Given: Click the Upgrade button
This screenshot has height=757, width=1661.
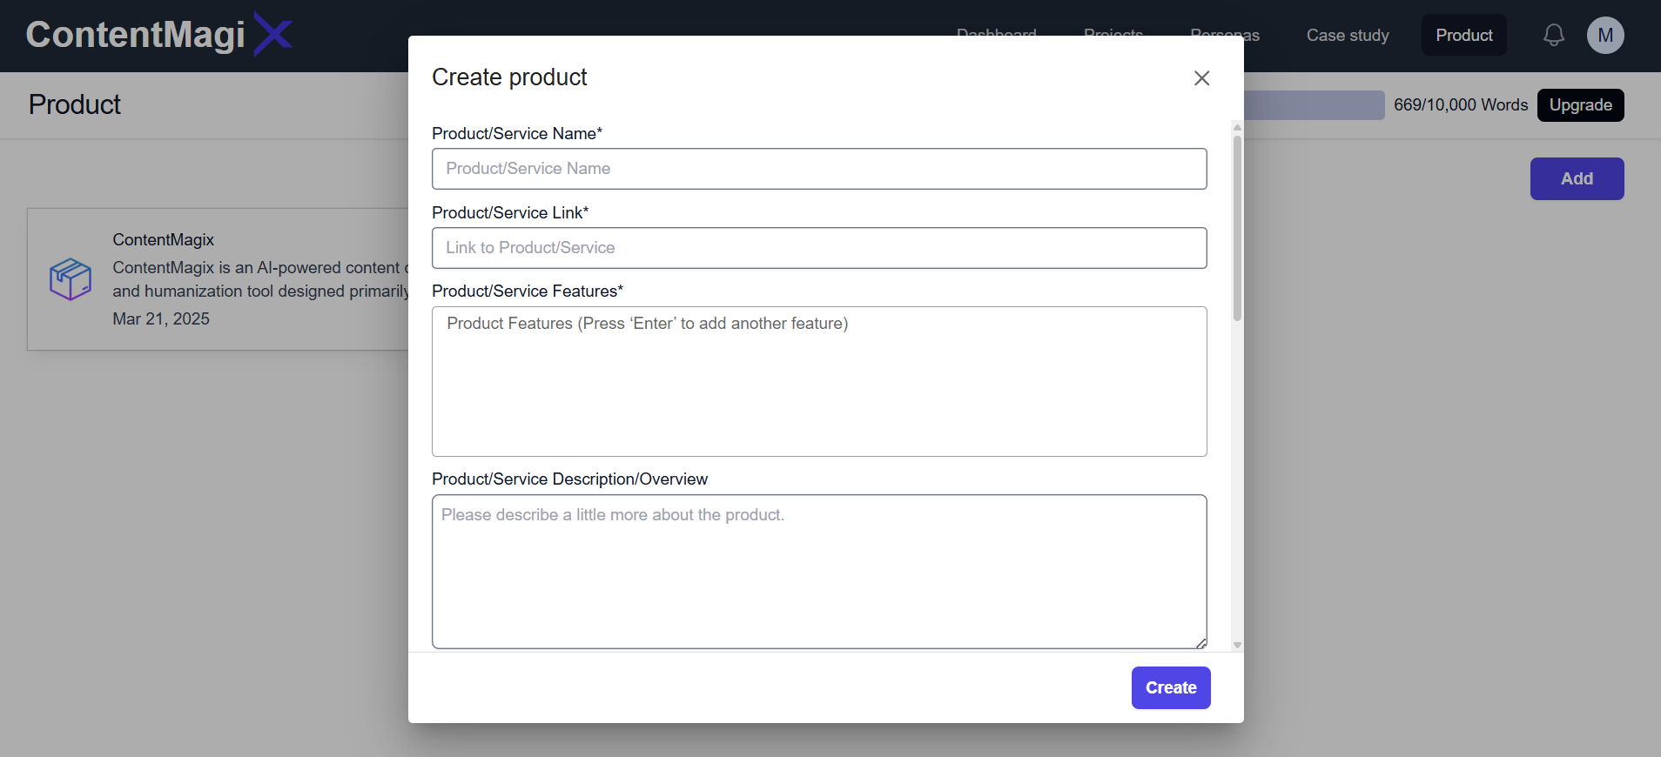Looking at the screenshot, I should coord(1580,105).
